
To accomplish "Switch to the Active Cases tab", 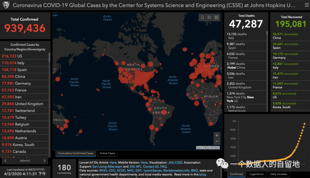I will coord(107,153).
